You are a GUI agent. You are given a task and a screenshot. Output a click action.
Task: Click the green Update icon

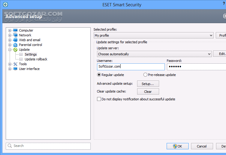pyautogui.click(x=15, y=50)
